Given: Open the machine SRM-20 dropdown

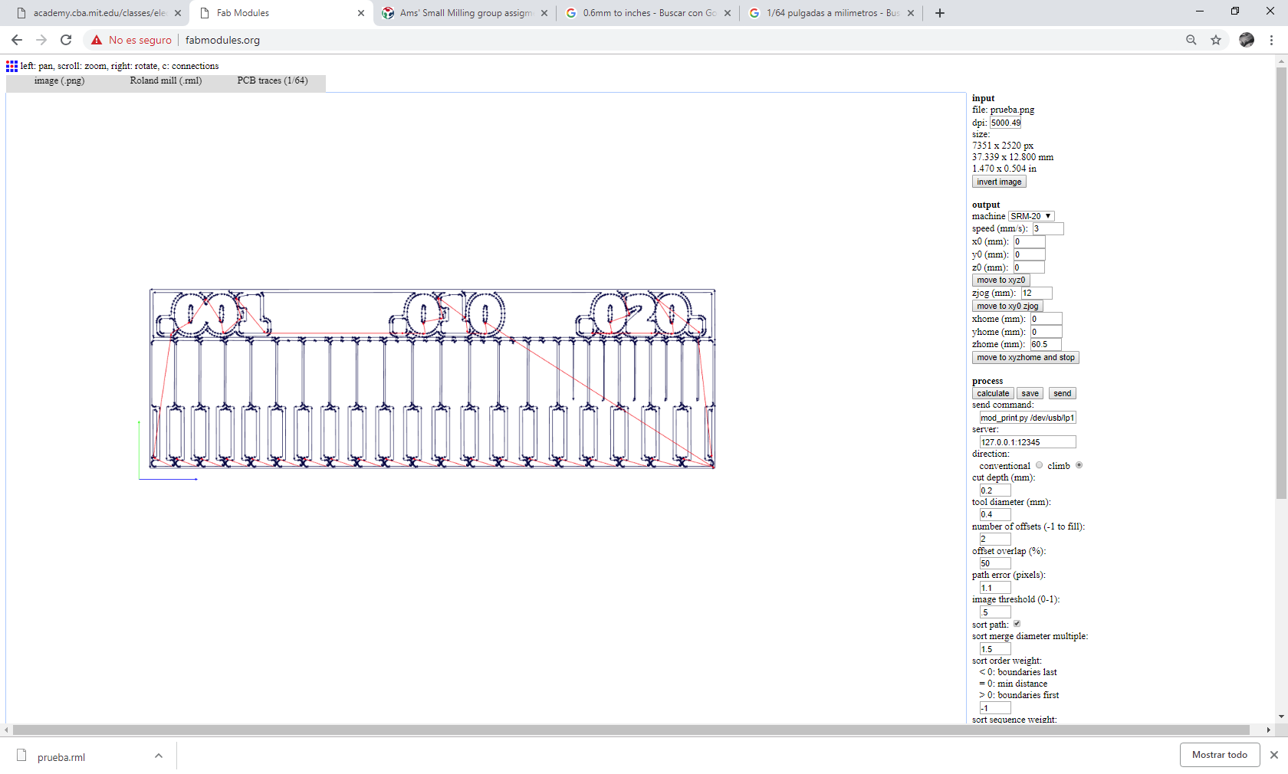Looking at the screenshot, I should click(x=1031, y=216).
